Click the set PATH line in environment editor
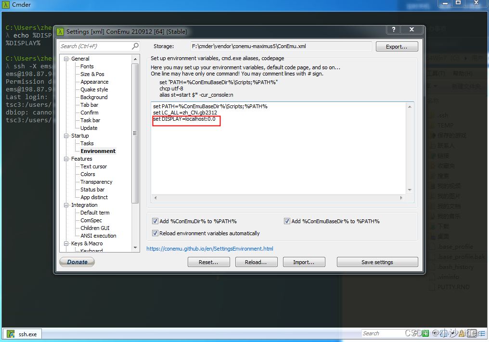The height and width of the screenshot is (342, 489). tap(210, 106)
